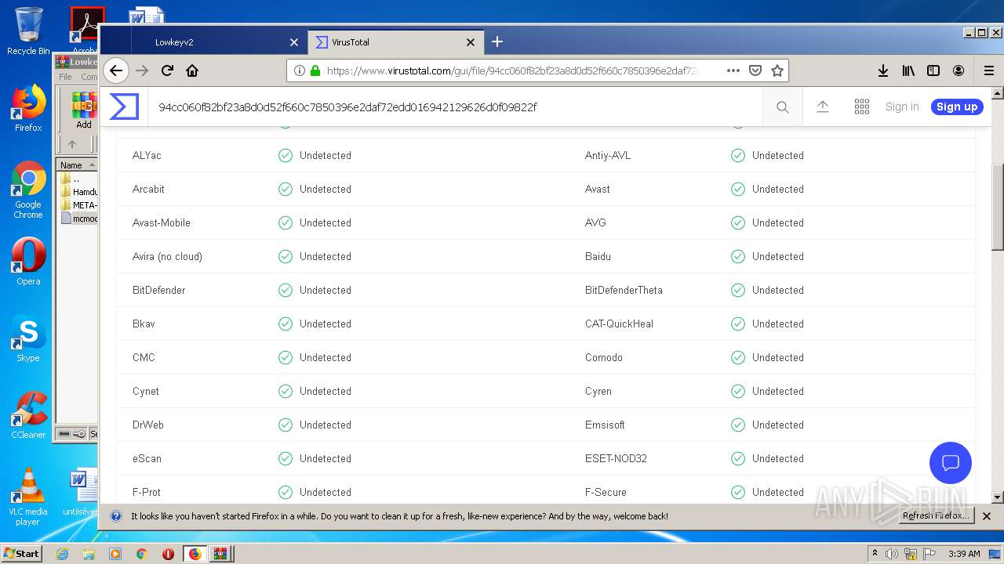
Task: Toggle Firefox sidebar view
Action: pos(933,70)
